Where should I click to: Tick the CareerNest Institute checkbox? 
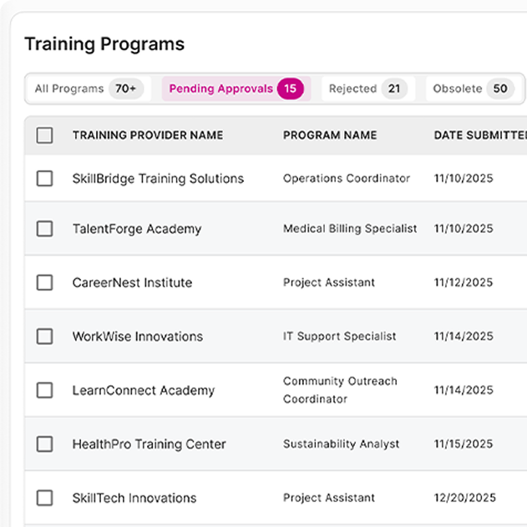click(45, 283)
